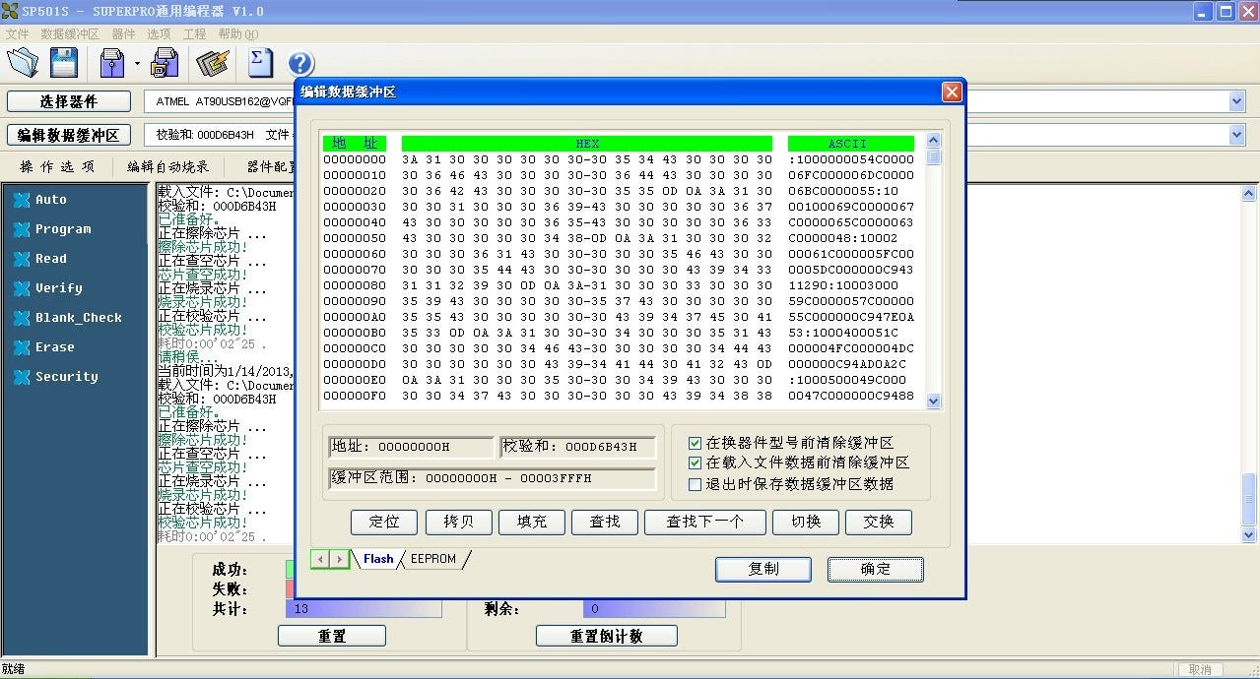Click the Program operation icon
This screenshot has height=679, width=1260.
pos(22,229)
